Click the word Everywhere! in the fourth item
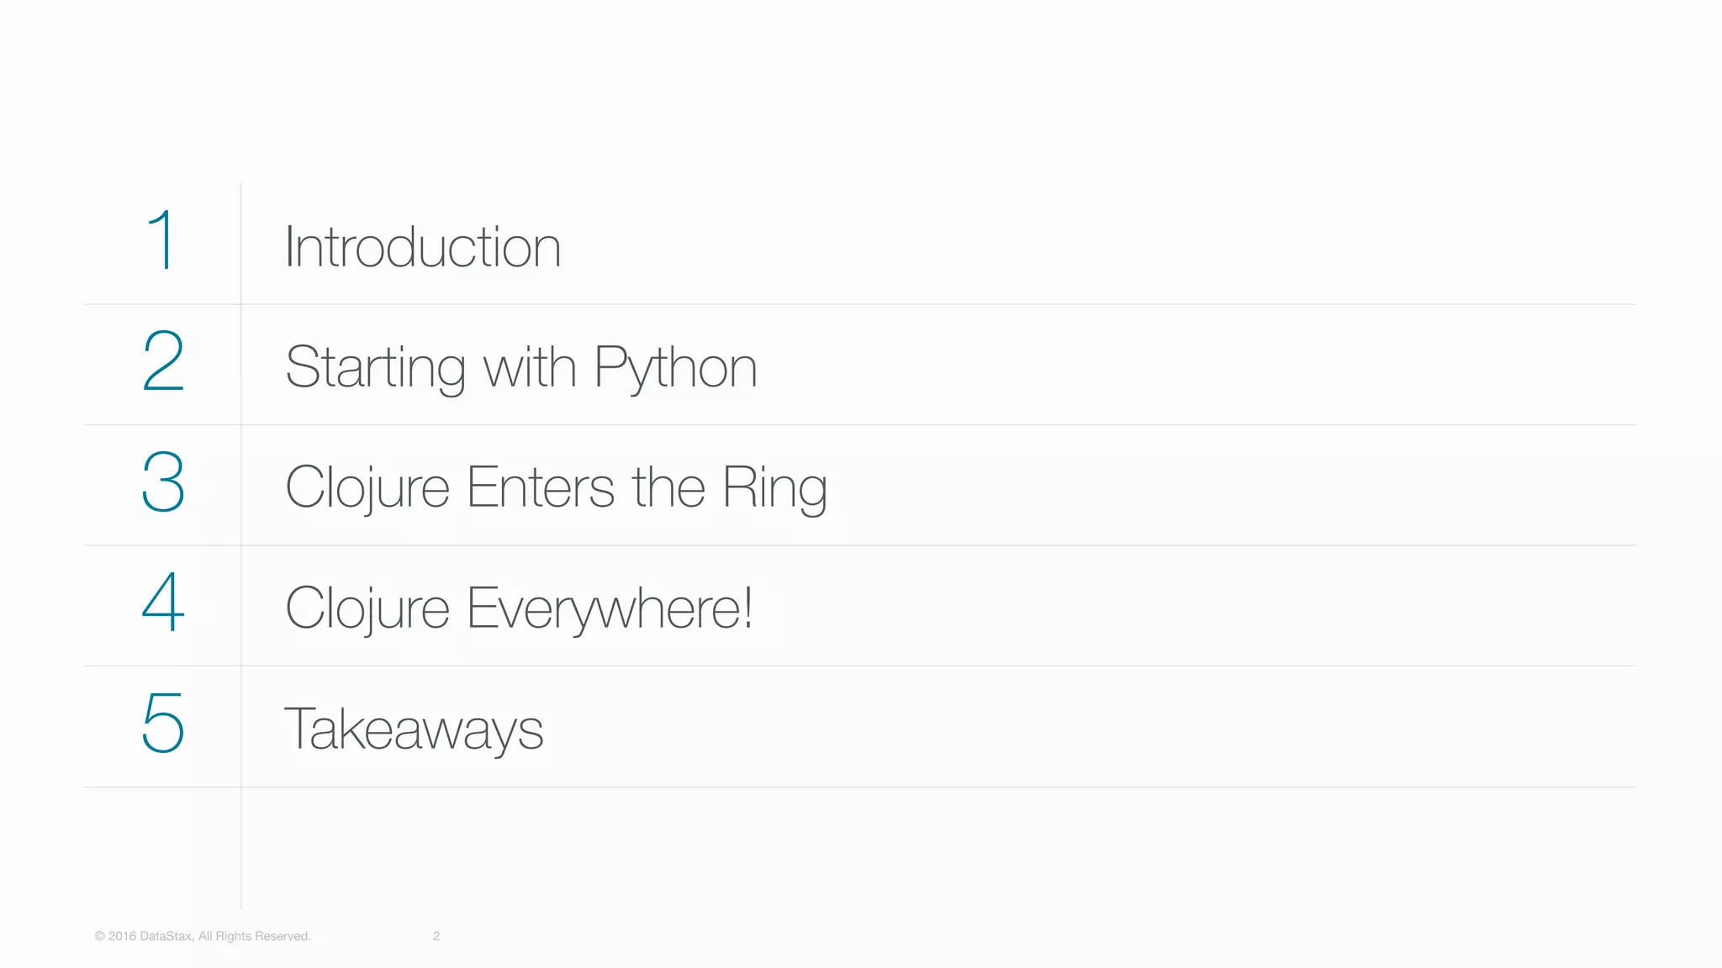The height and width of the screenshot is (968, 1722). (610, 608)
